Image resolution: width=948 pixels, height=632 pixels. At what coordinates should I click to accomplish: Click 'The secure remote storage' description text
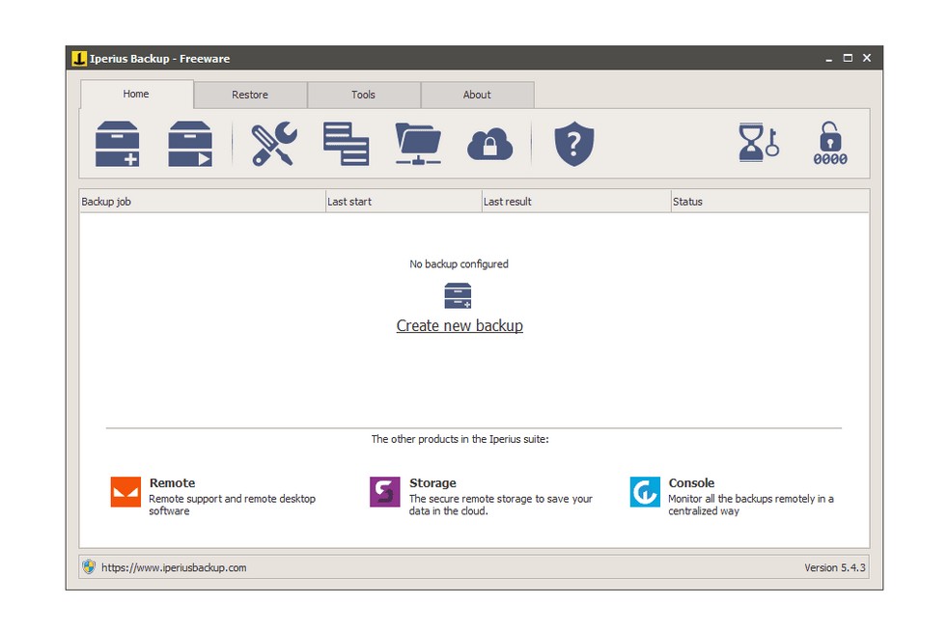coord(501,505)
